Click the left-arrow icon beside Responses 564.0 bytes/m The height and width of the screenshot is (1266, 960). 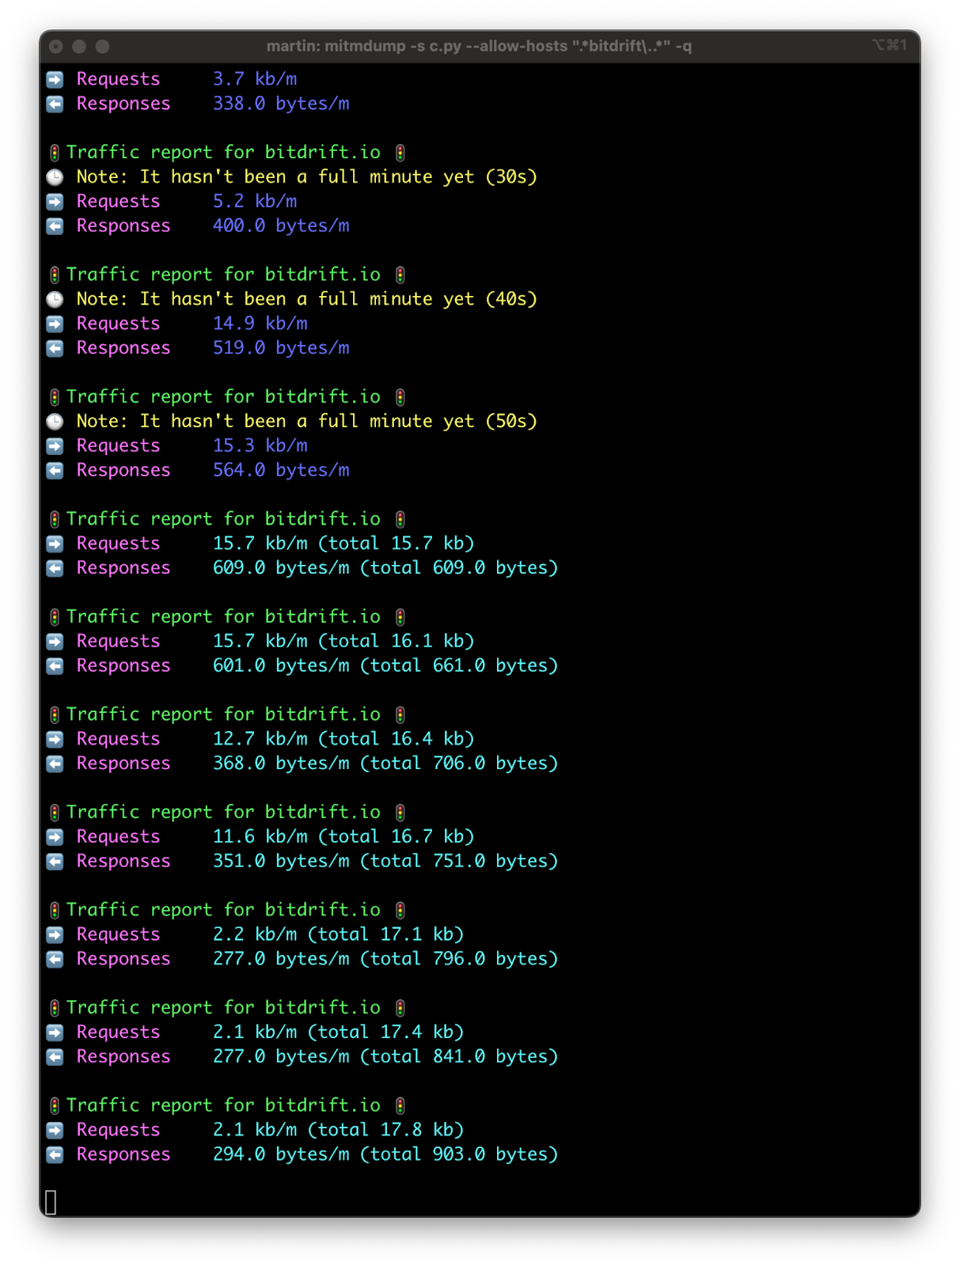55,471
